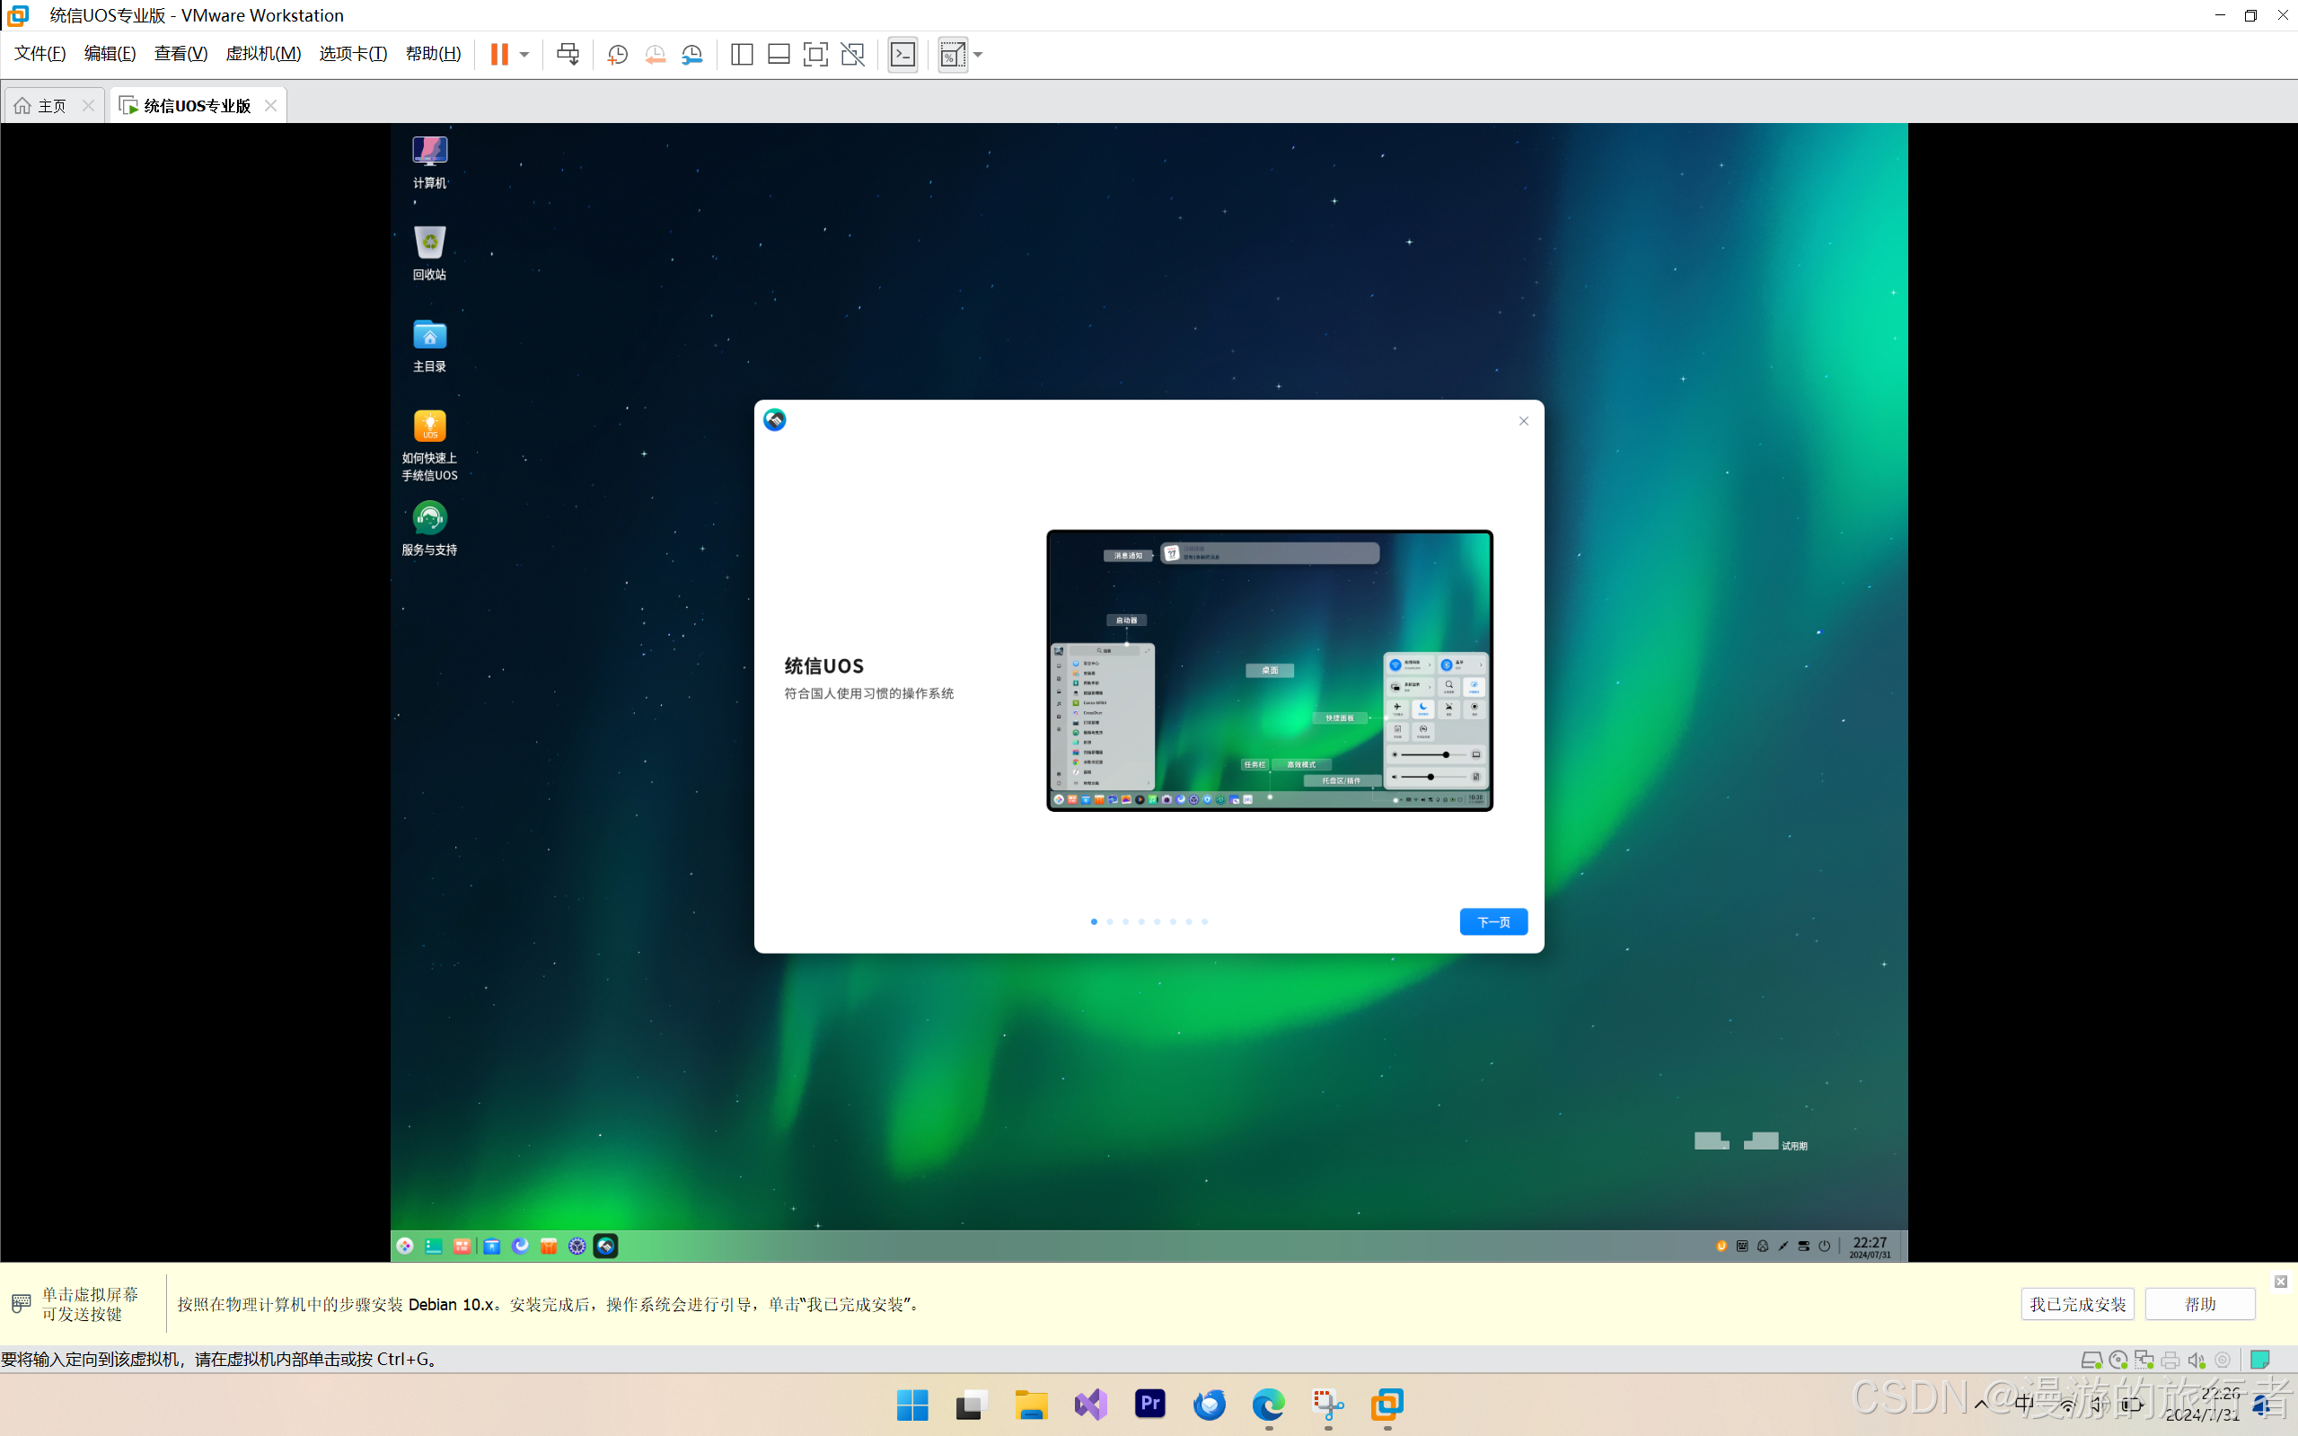The height and width of the screenshot is (1436, 2298).
Task: Click the hard disk device status icon
Action: coord(2091,1360)
